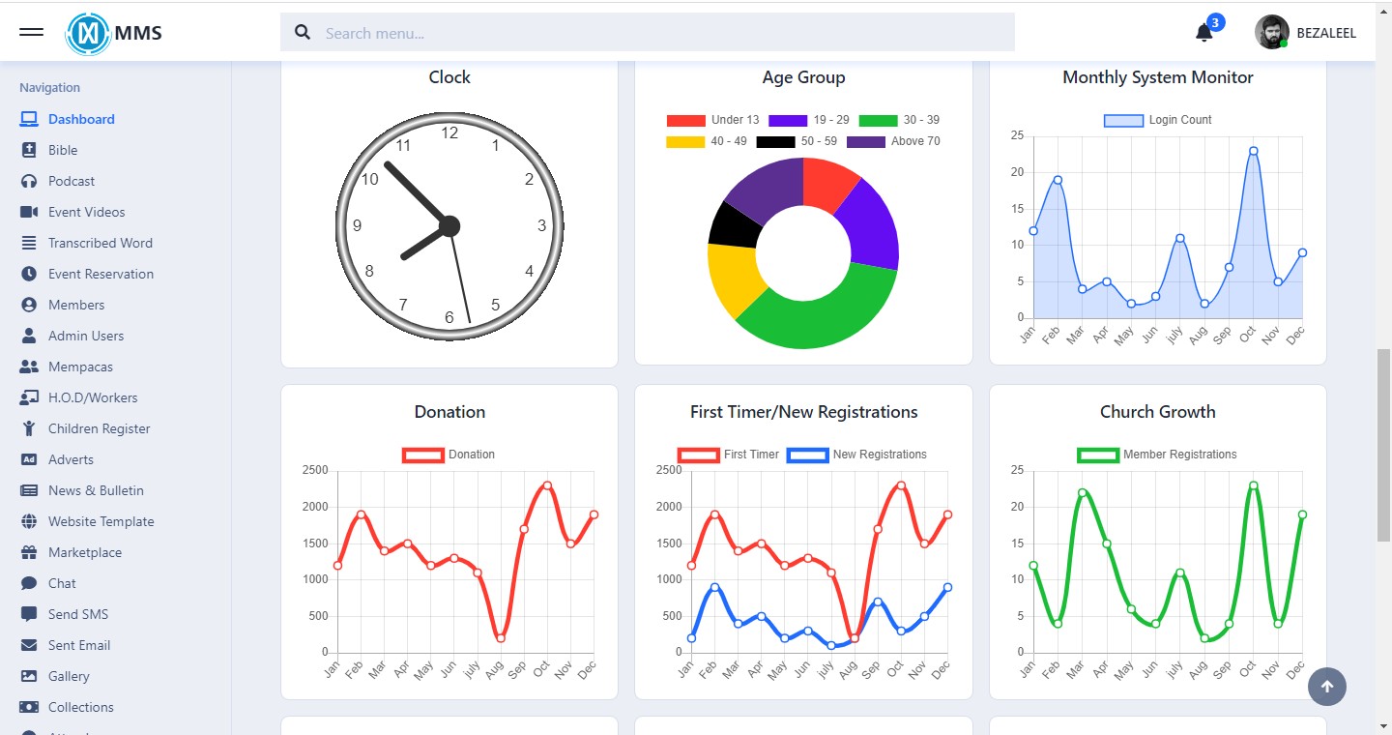Click the MMS logo
1392x735 pixels.
(114, 33)
